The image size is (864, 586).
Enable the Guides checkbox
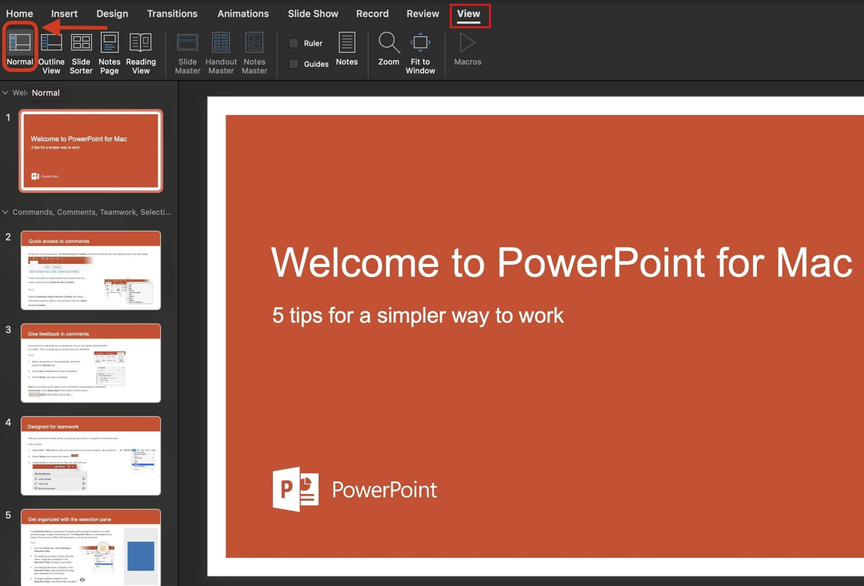(293, 64)
